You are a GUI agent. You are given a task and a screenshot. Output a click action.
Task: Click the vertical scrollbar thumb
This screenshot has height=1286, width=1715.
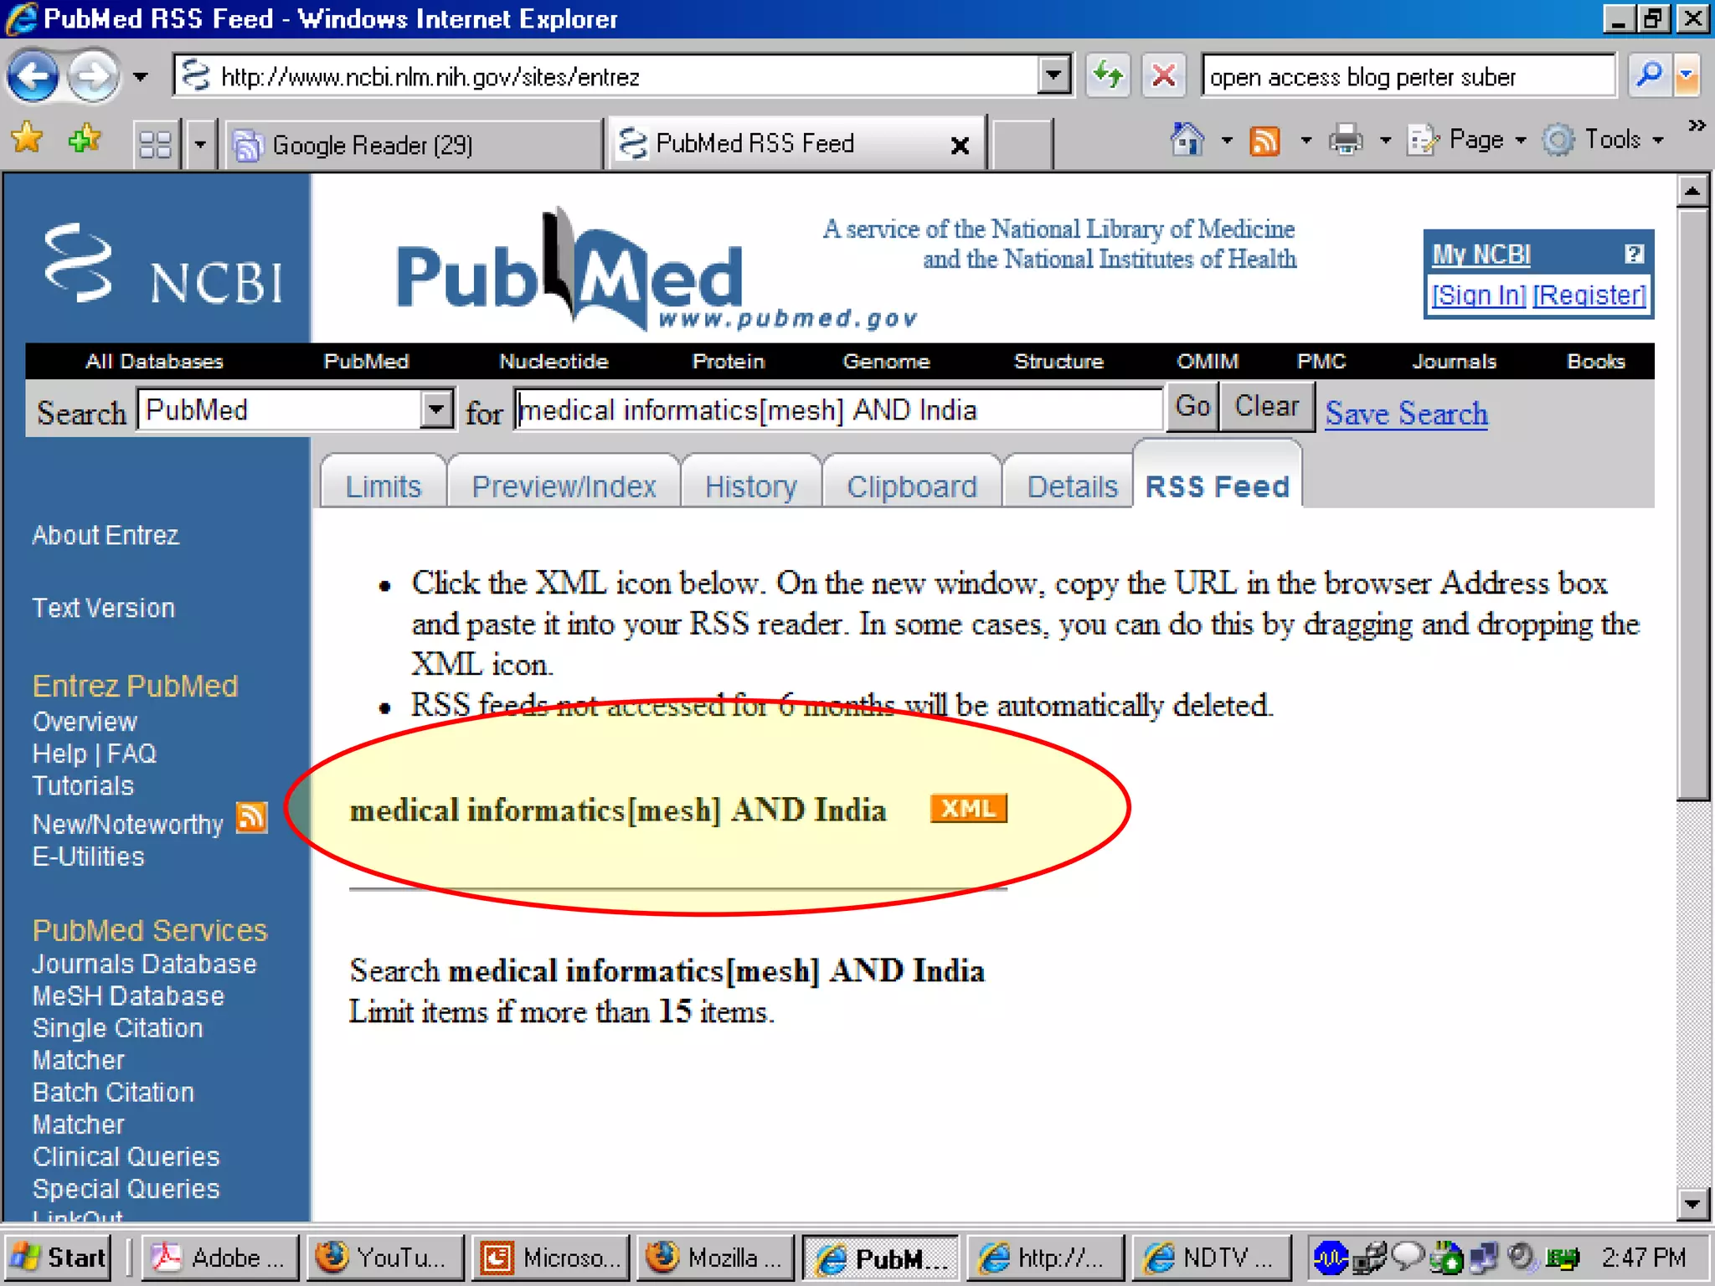1692,502
